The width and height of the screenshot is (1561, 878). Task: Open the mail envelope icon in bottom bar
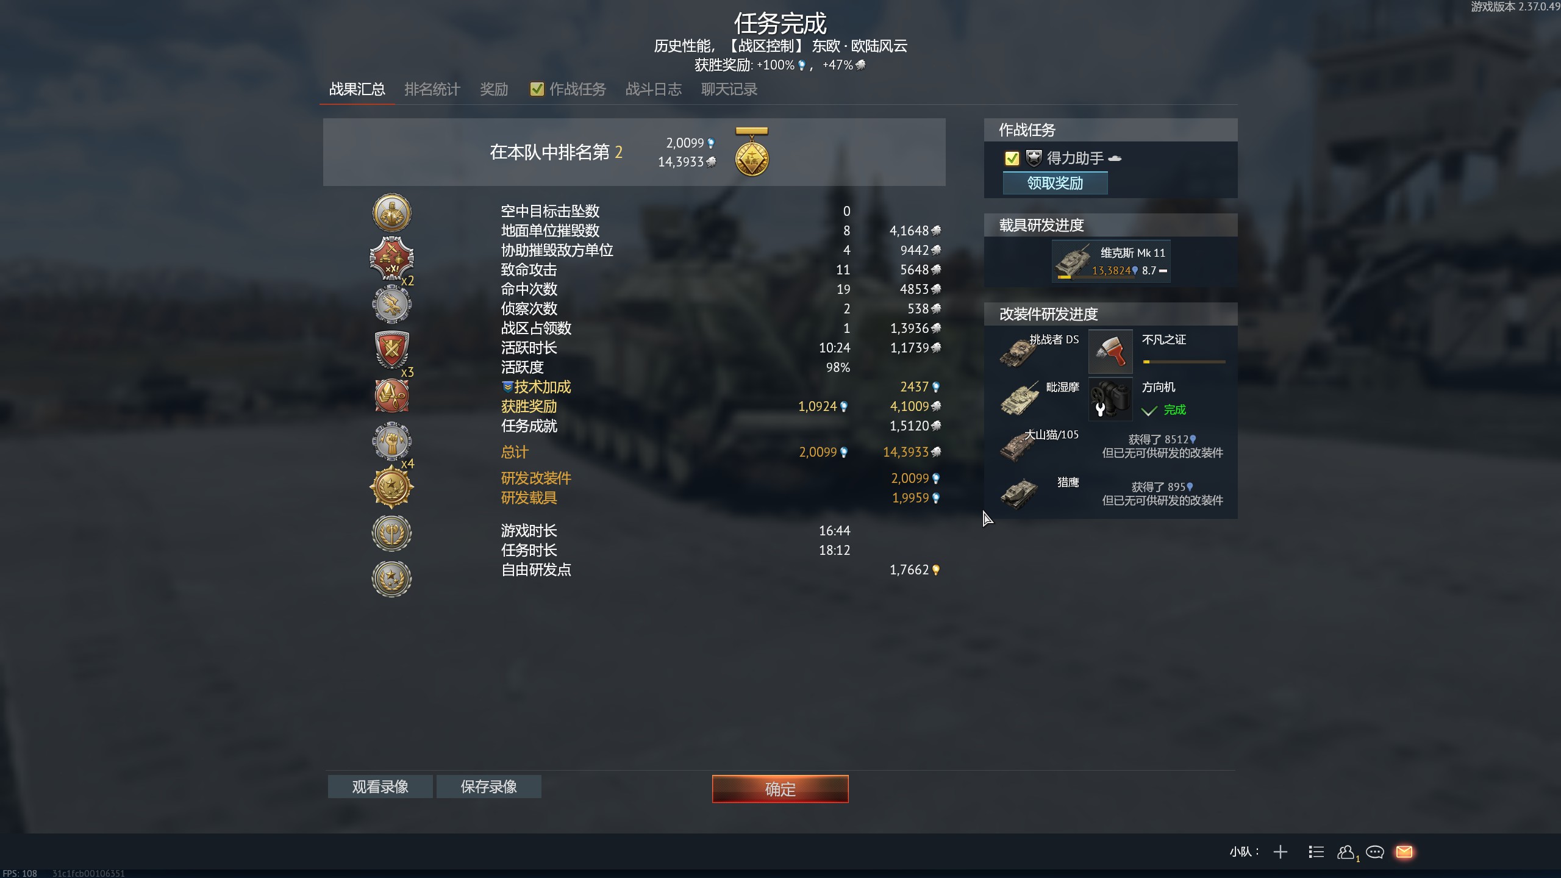(x=1404, y=852)
